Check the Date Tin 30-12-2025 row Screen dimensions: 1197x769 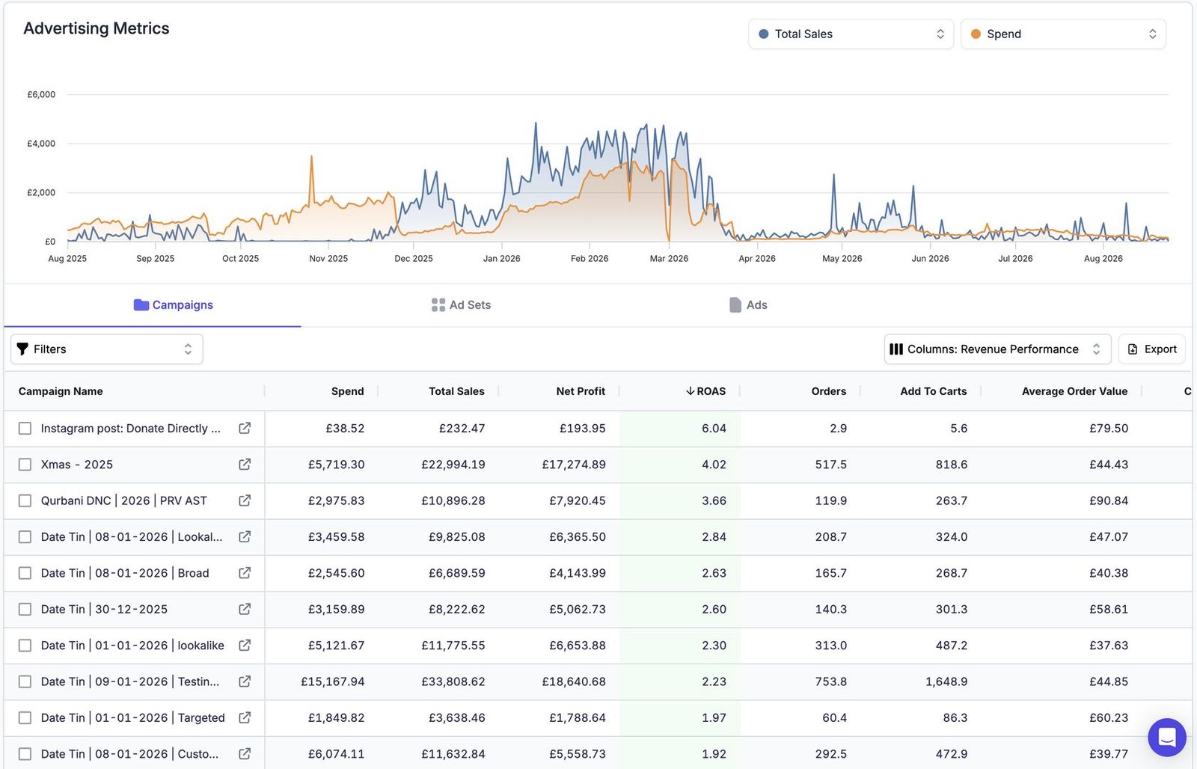pyautogui.click(x=25, y=609)
